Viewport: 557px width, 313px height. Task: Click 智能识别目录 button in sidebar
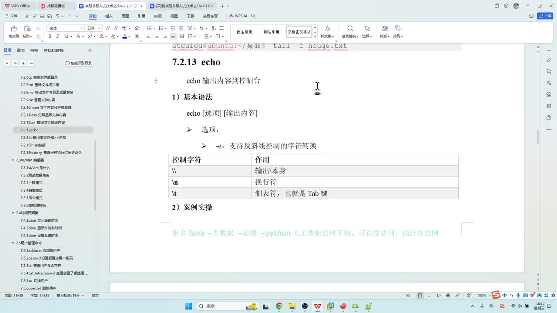click(x=79, y=63)
